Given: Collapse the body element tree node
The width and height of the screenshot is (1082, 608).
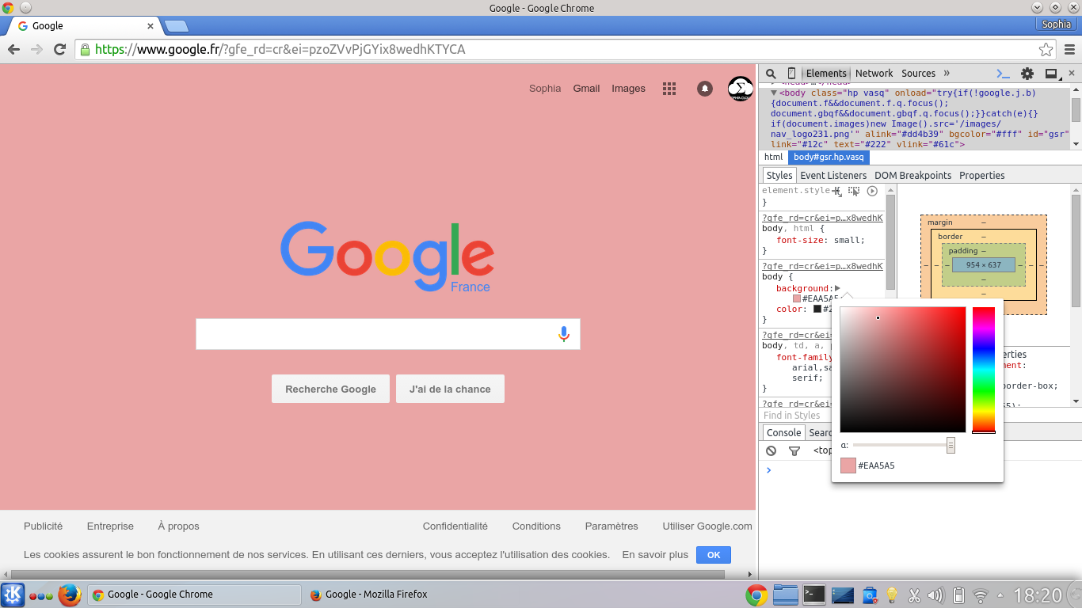Looking at the screenshot, I should (x=775, y=93).
